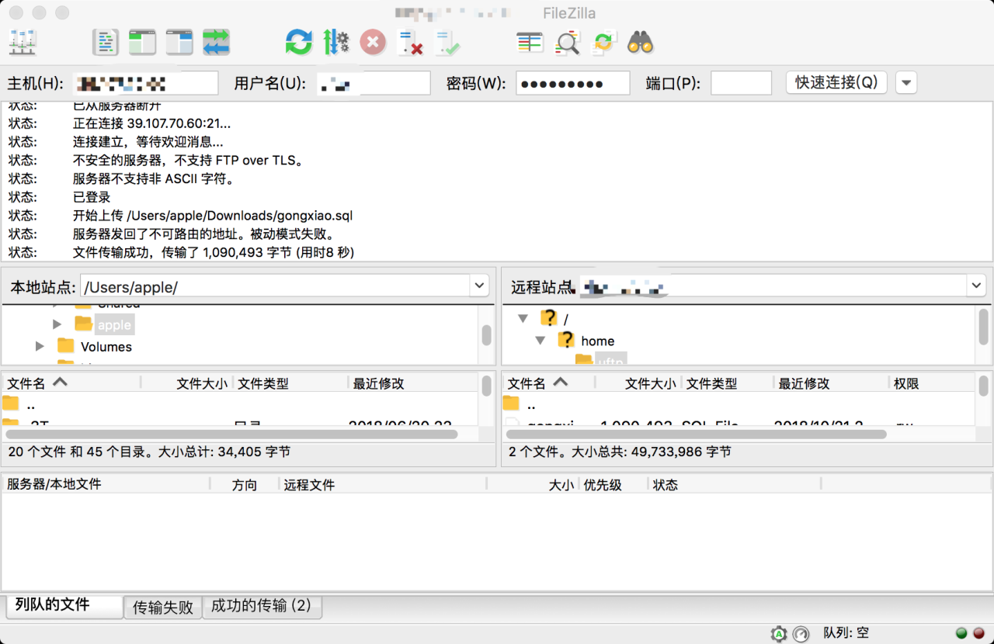Expand the apple folder in local tree
The image size is (994, 644).
point(57,324)
